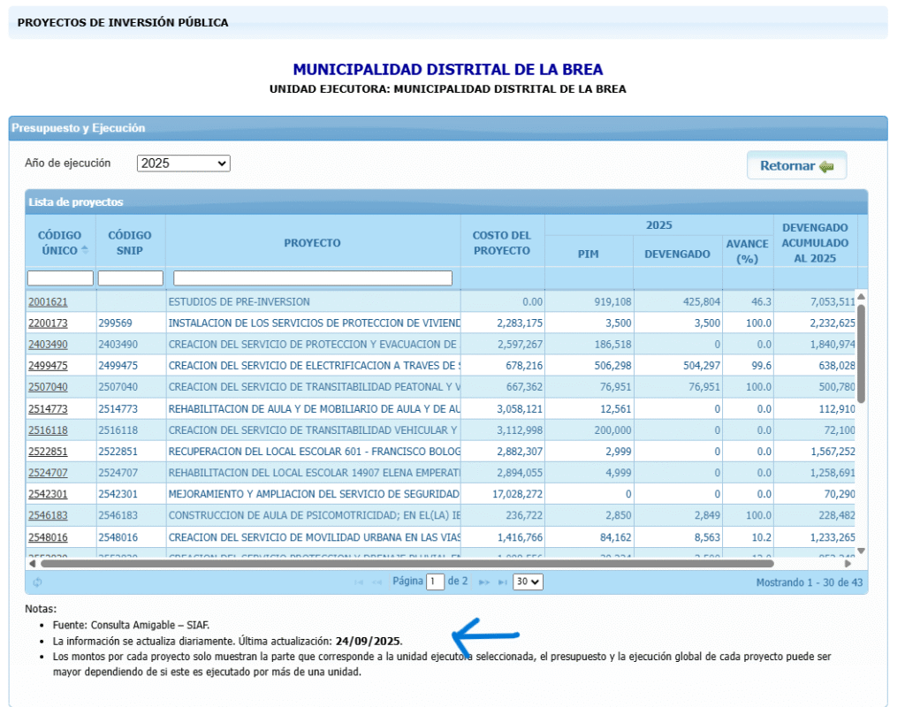Screen dimensions: 905x707
Task: Click the MEJORAMIENTO Y AMPLIACION DEL SERVICIO DE SEGURIDAD text
Action: click(x=314, y=494)
